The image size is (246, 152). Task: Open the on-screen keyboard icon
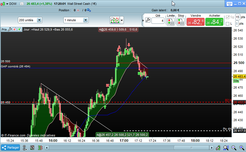click(229, 4)
